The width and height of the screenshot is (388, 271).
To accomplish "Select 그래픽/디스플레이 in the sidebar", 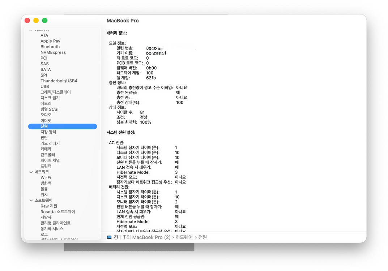I will point(55,92).
